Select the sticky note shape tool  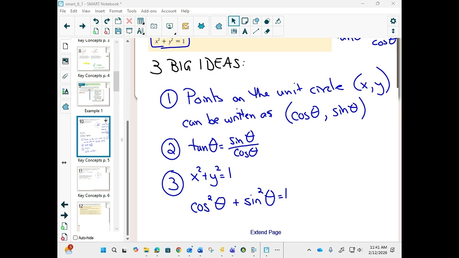point(245,21)
